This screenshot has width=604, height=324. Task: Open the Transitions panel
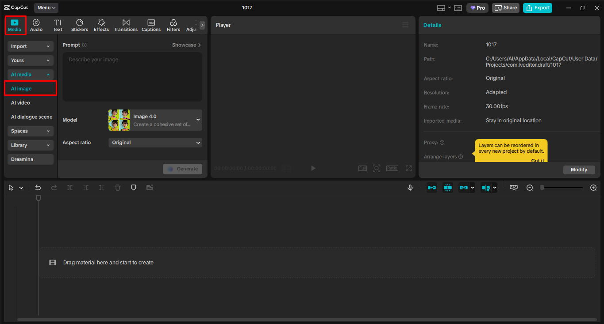pos(126,25)
